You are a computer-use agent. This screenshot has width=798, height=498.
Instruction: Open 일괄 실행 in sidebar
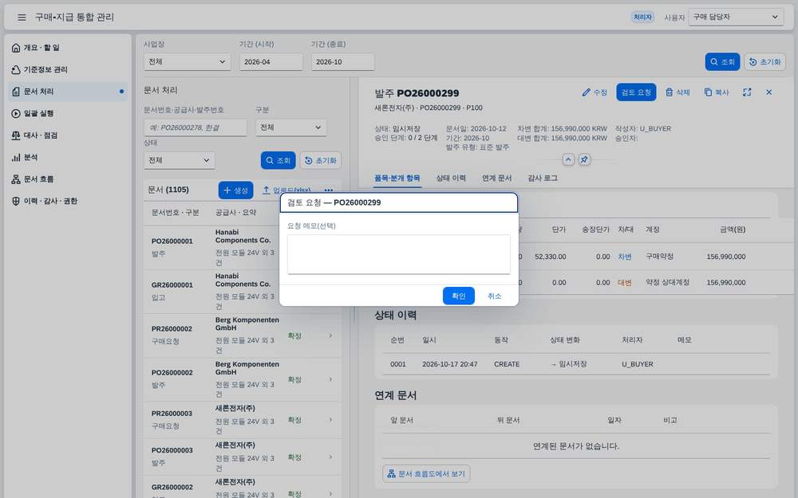68,113
